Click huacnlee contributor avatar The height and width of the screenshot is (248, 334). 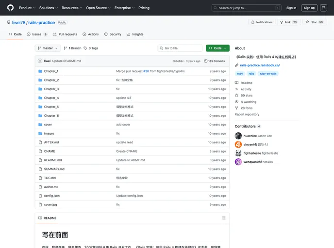pyautogui.click(x=238, y=136)
